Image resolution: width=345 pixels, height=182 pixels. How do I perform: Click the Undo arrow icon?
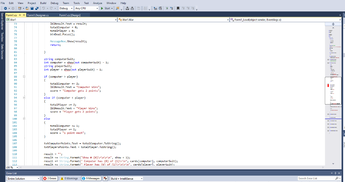(43, 8)
